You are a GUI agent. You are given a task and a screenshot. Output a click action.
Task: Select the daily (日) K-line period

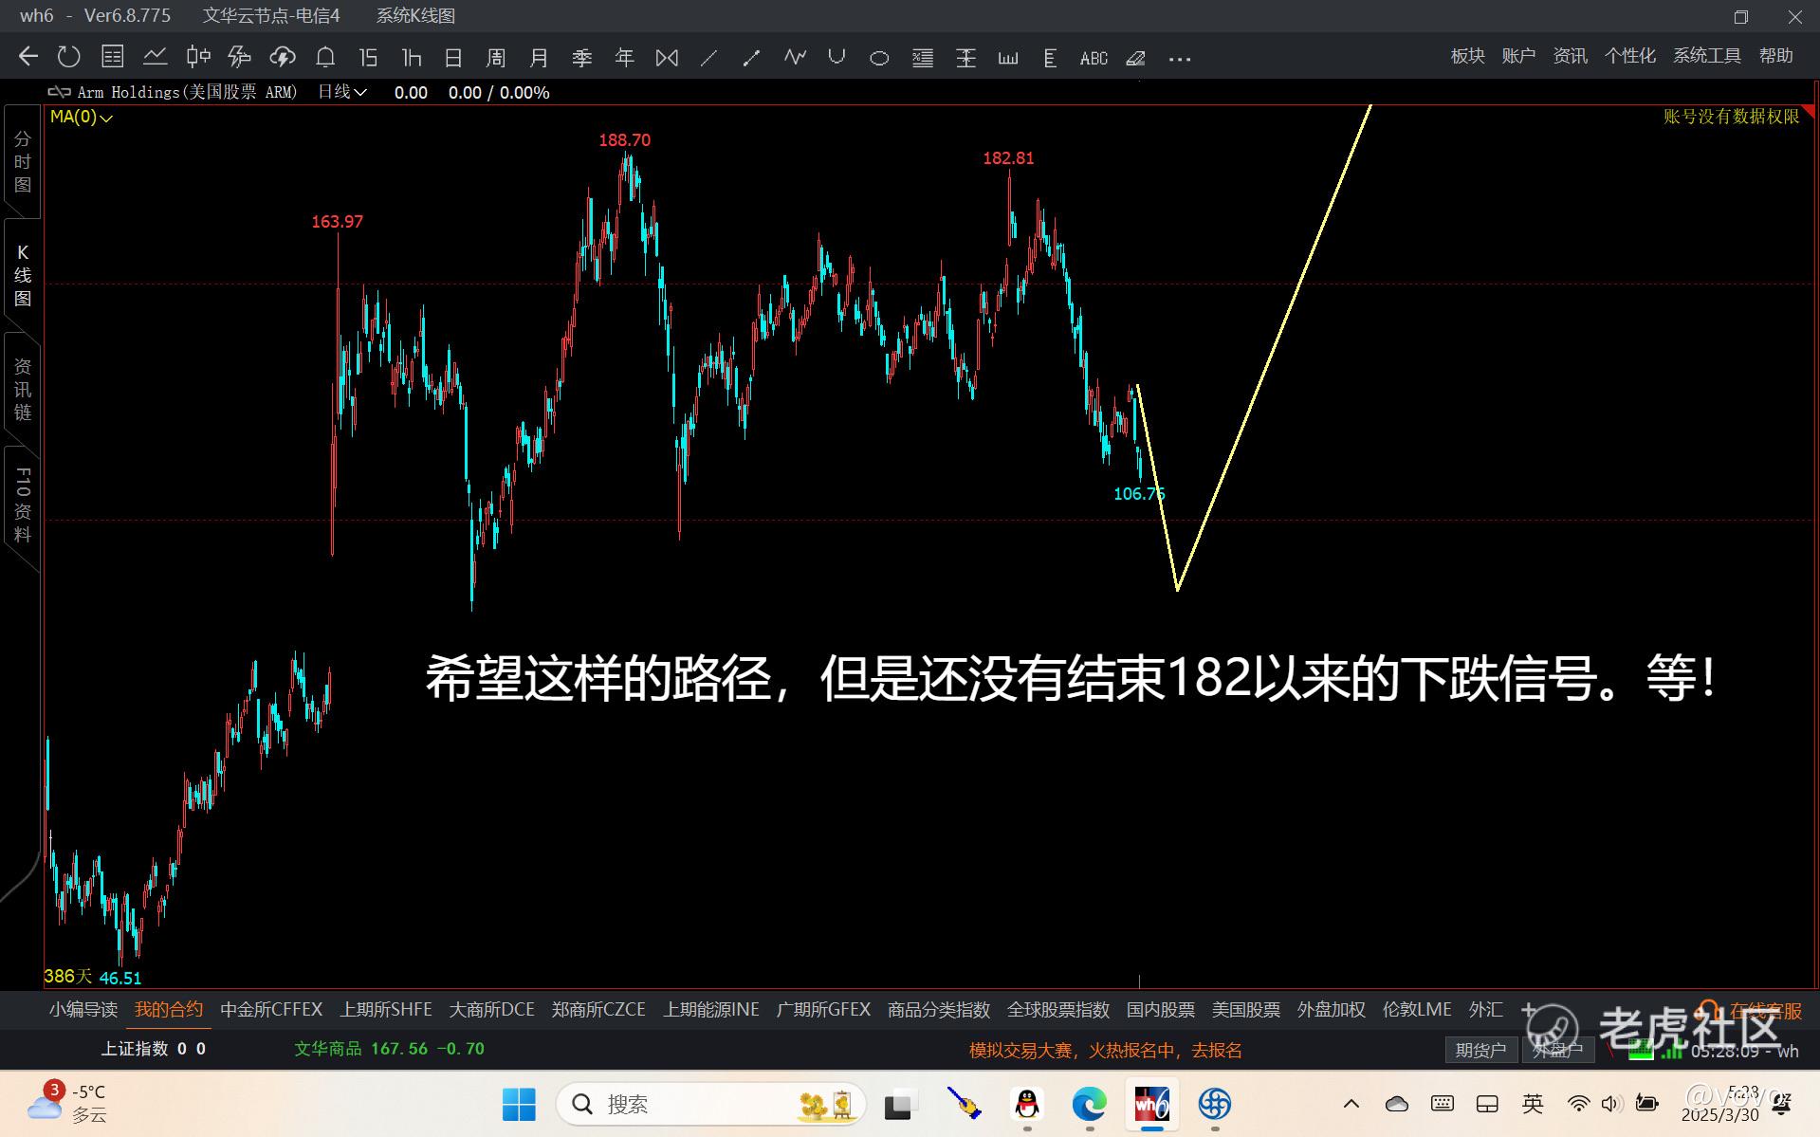pos(453,58)
